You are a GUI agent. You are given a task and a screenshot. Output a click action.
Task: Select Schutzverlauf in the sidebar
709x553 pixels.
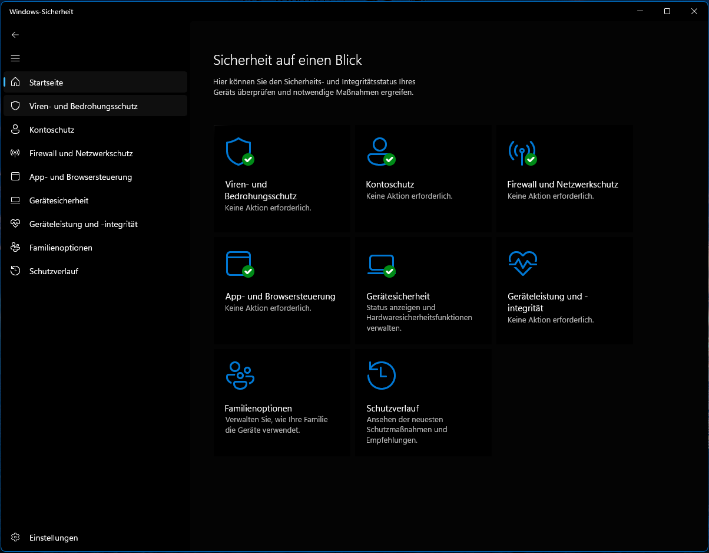54,271
